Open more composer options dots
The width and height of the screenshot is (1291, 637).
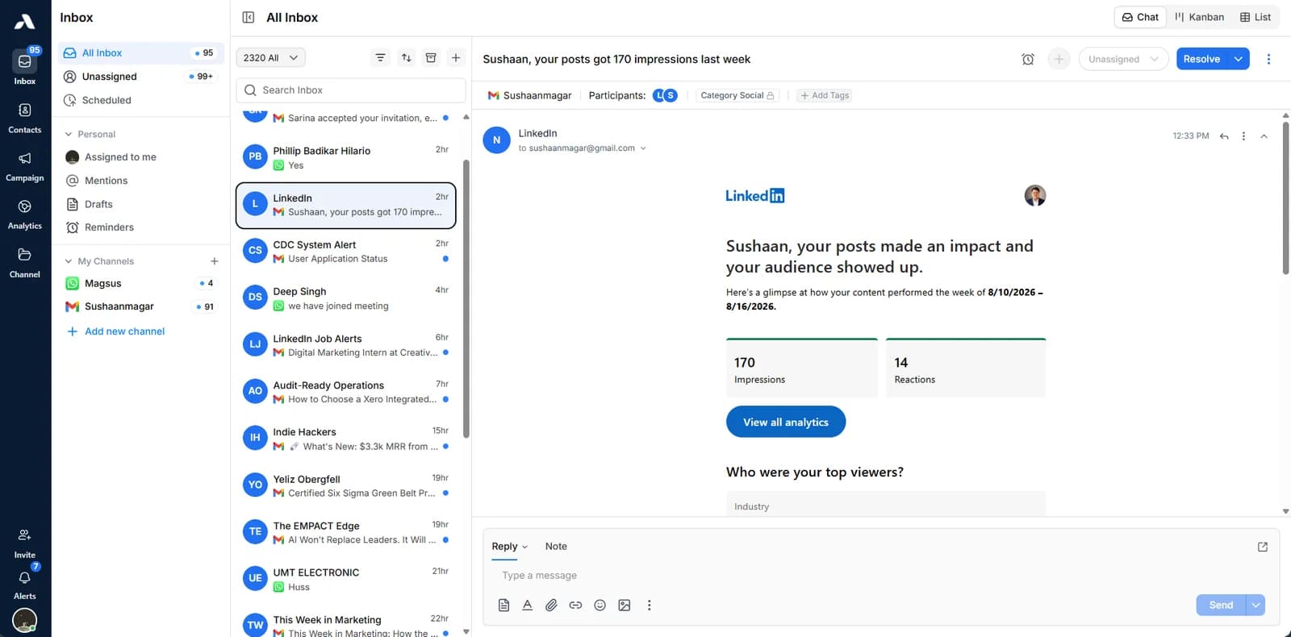pos(649,605)
